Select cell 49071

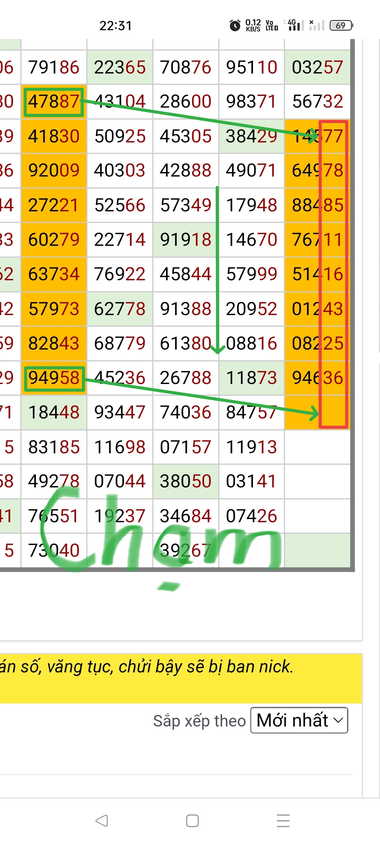[x=252, y=171]
